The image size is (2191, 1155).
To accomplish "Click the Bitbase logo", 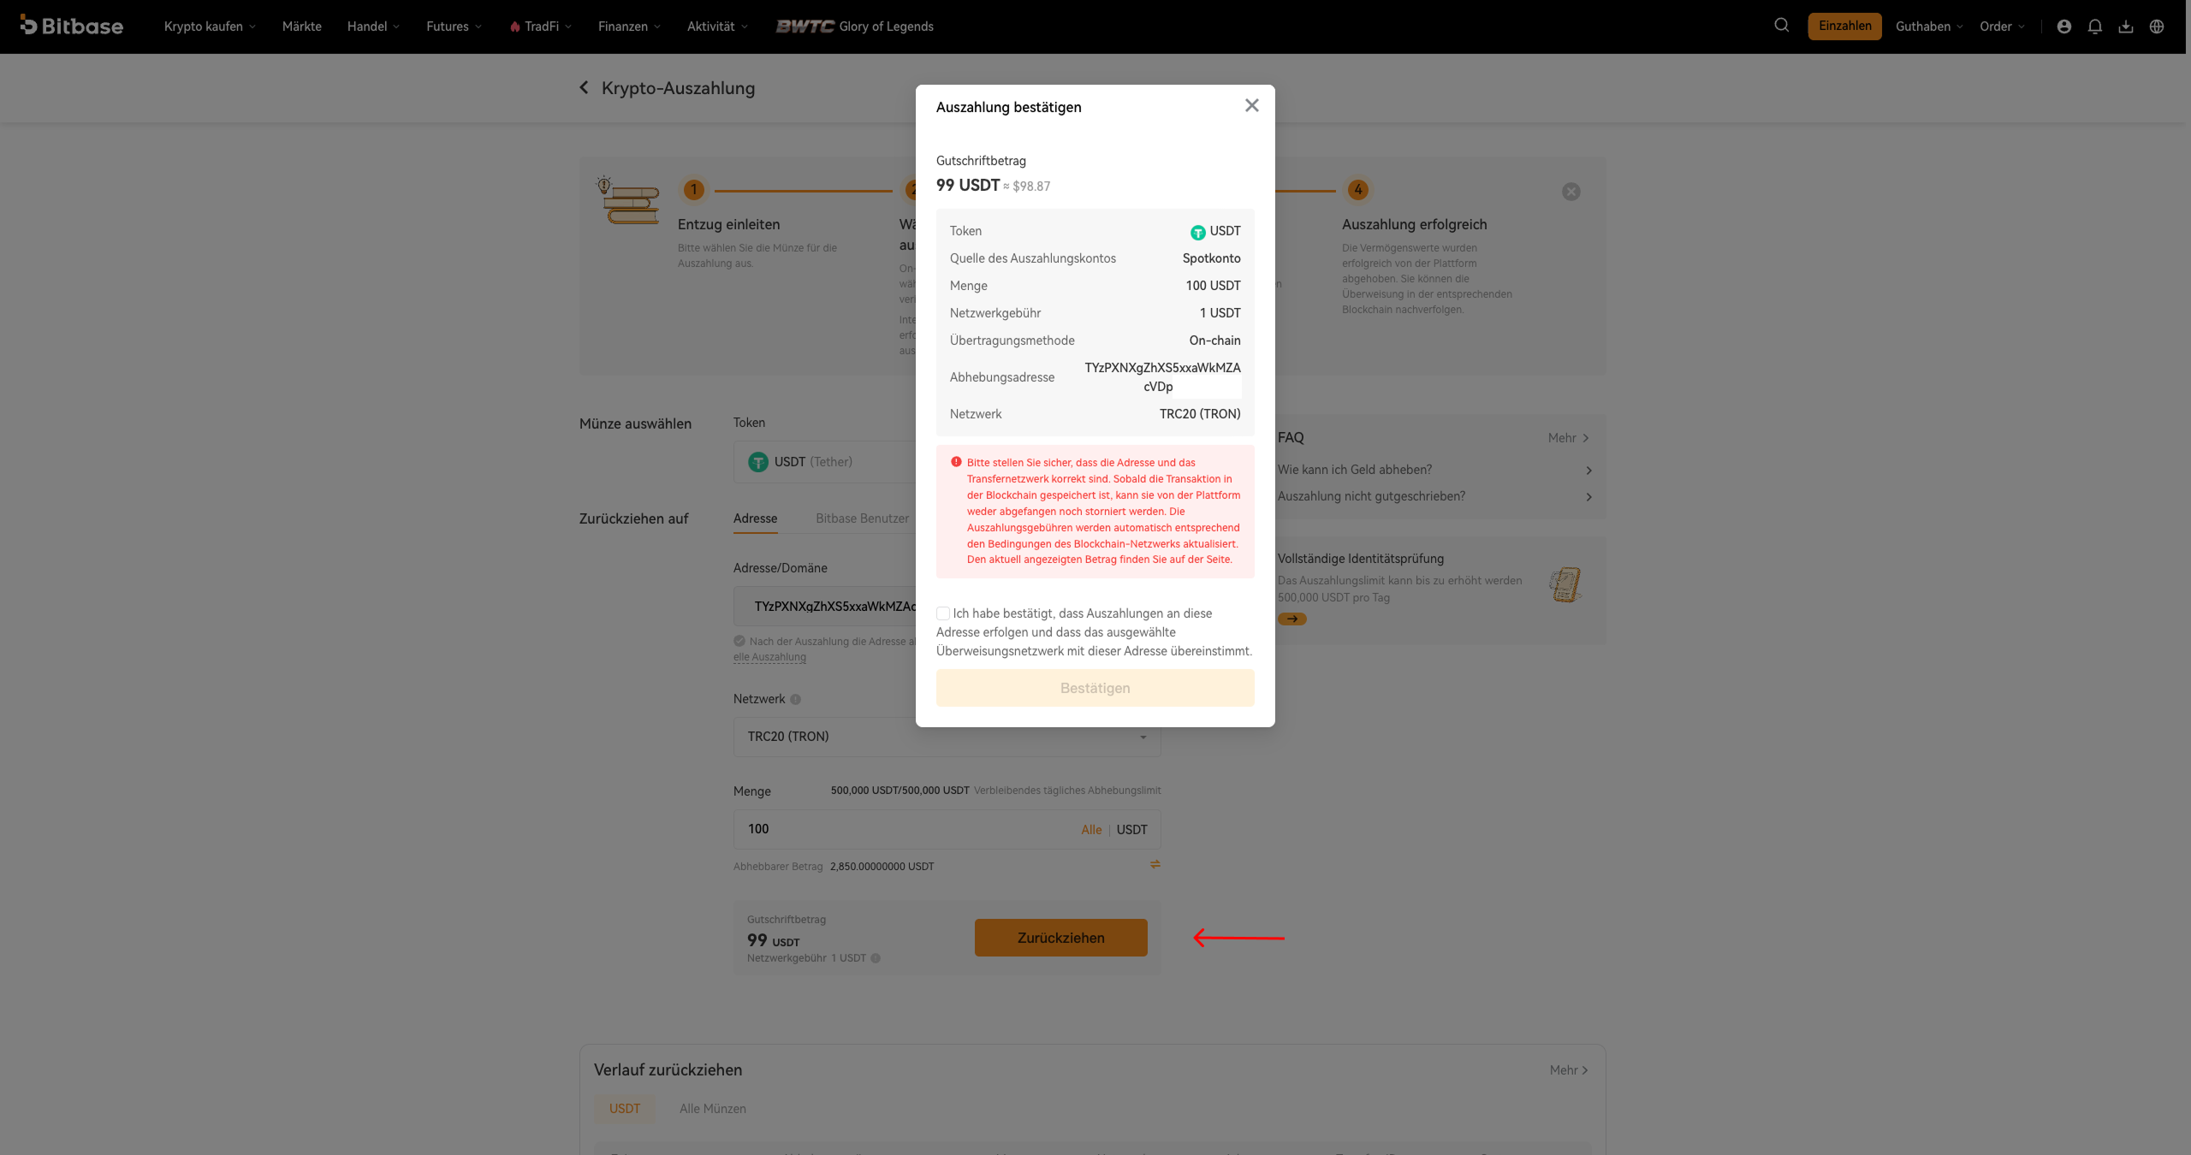I will pyautogui.click(x=72, y=26).
